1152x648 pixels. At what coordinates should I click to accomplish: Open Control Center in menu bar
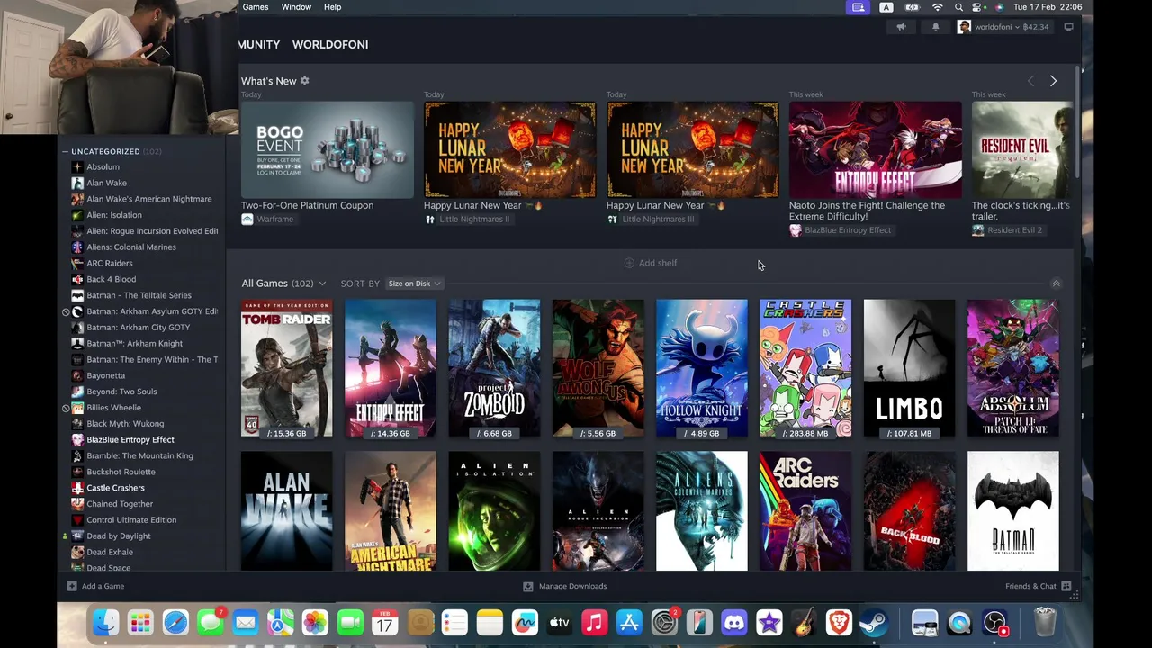point(979,7)
